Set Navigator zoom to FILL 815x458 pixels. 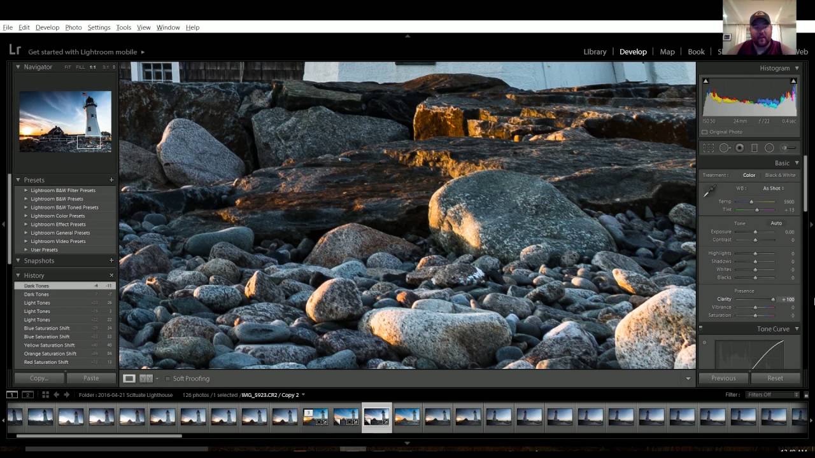pos(80,67)
